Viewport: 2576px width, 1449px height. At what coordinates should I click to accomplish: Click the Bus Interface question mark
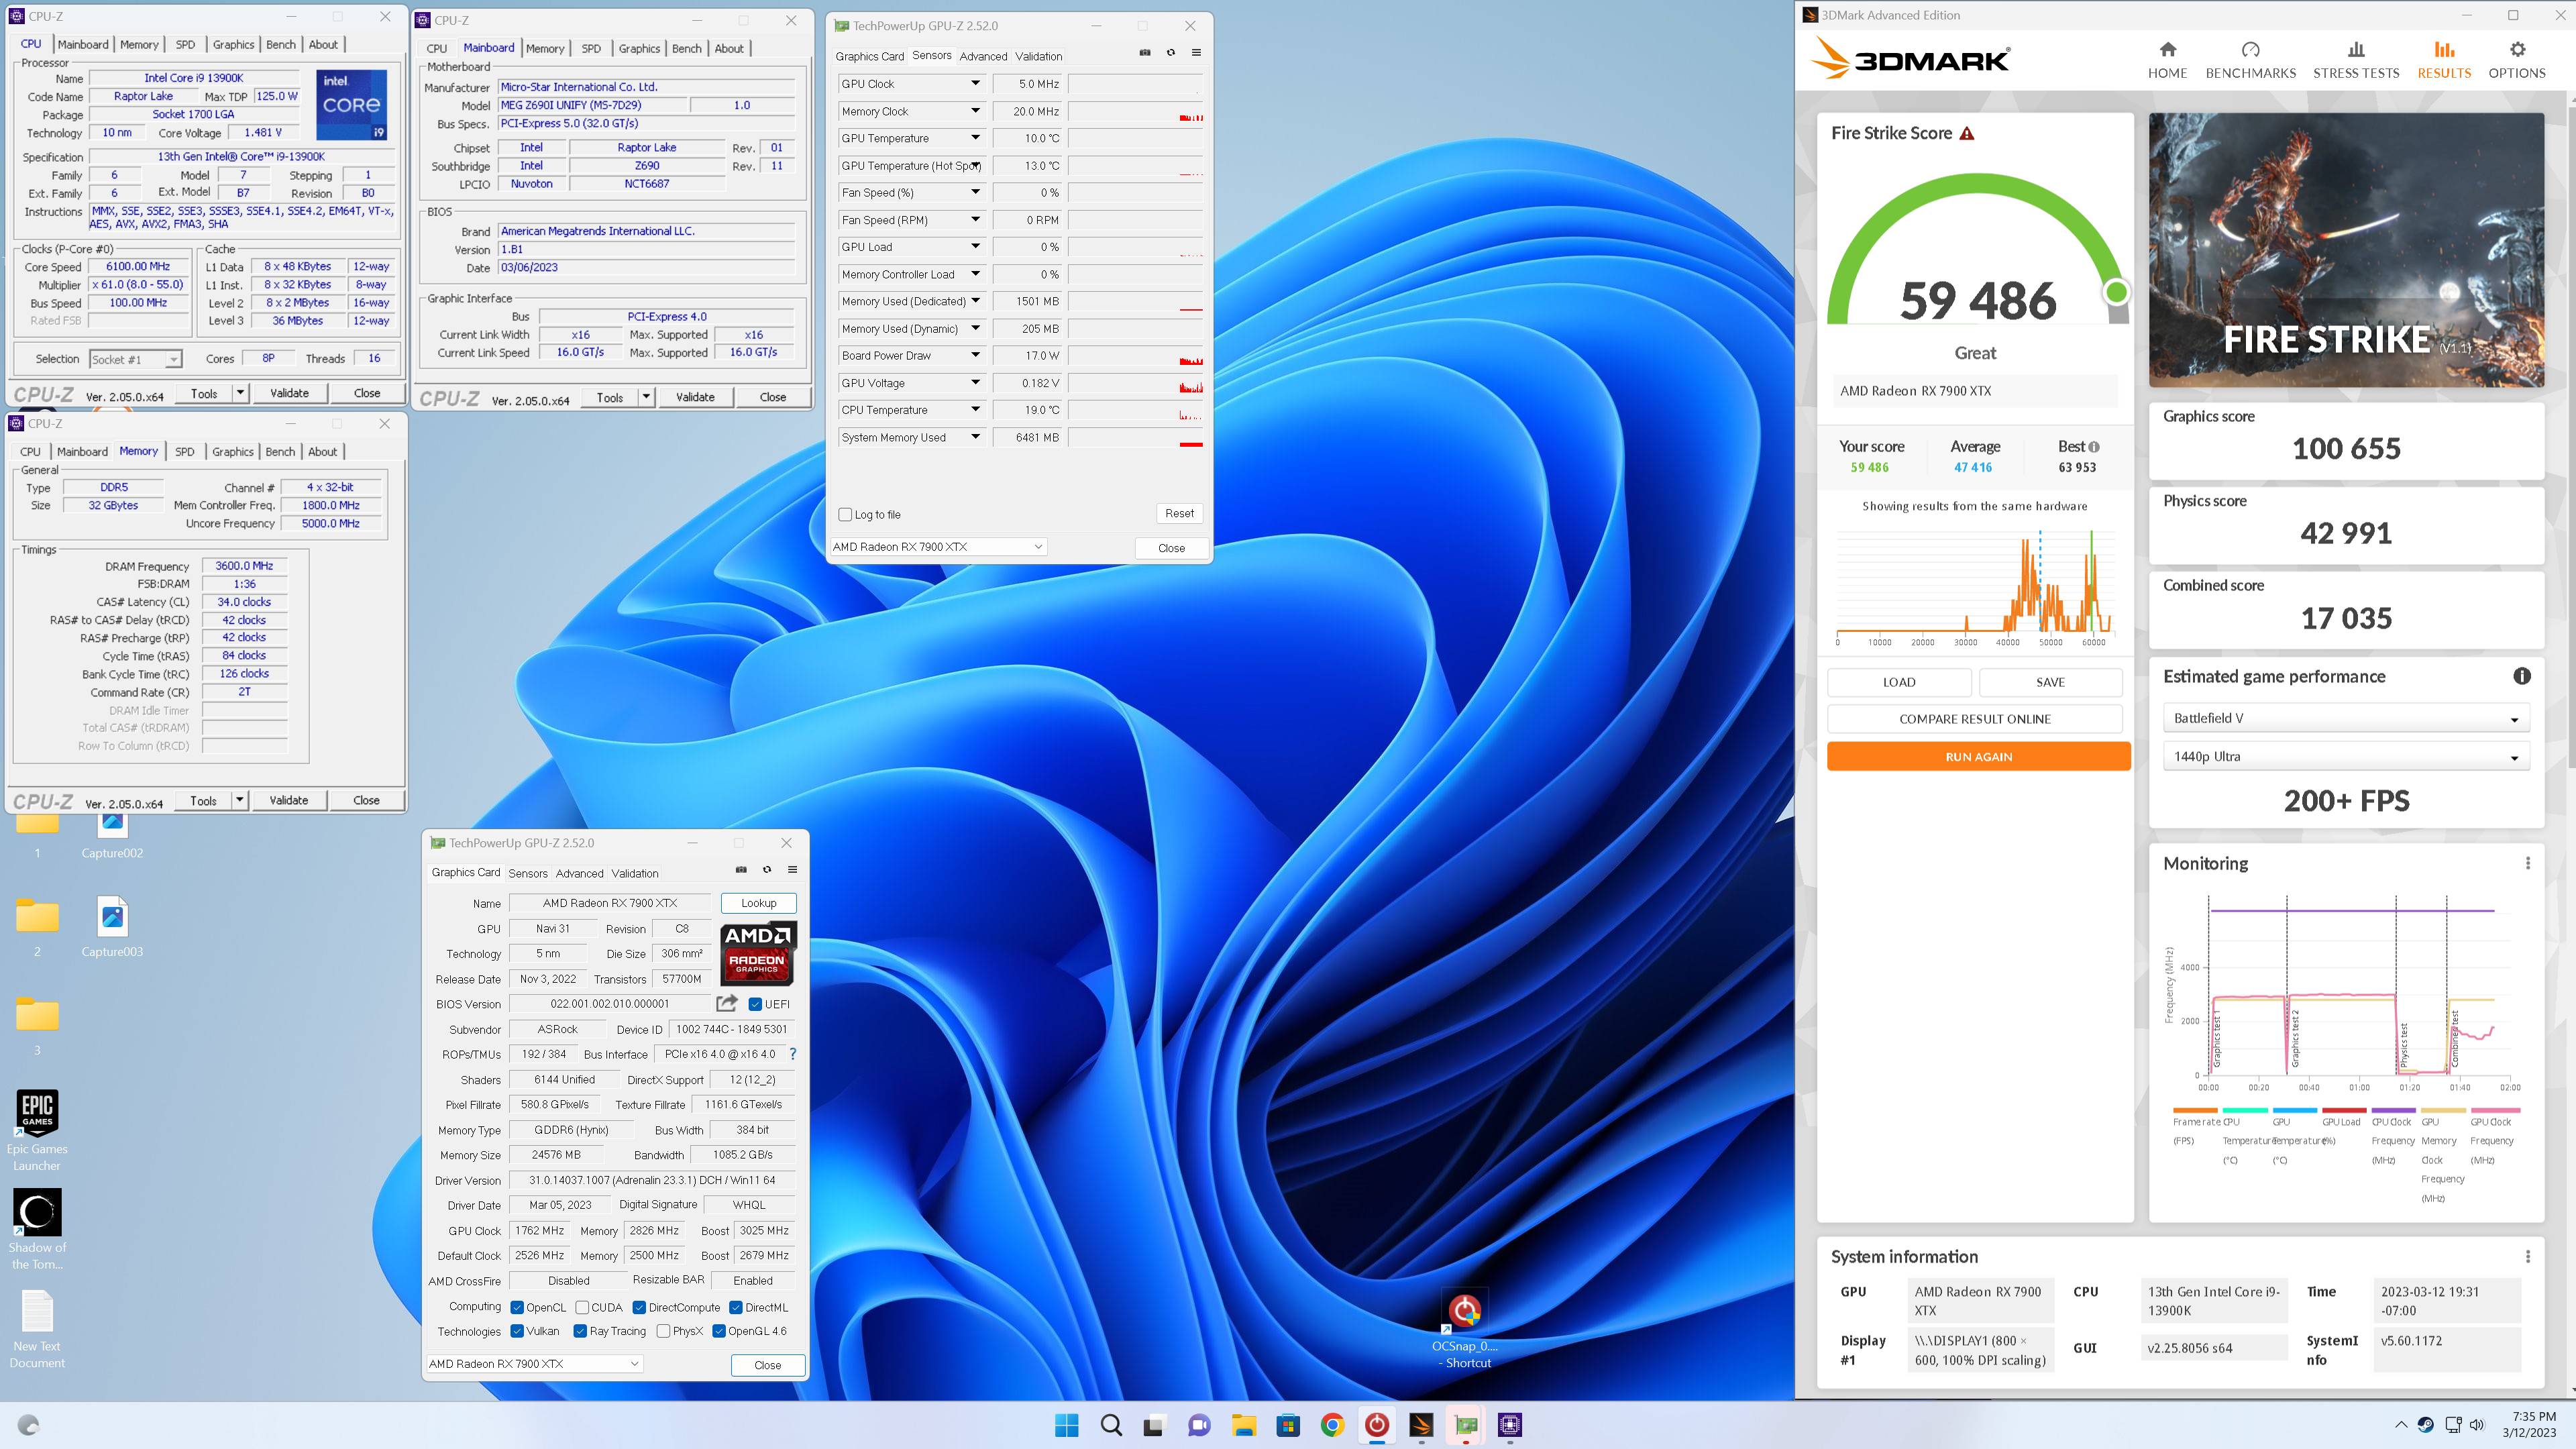[x=793, y=1054]
